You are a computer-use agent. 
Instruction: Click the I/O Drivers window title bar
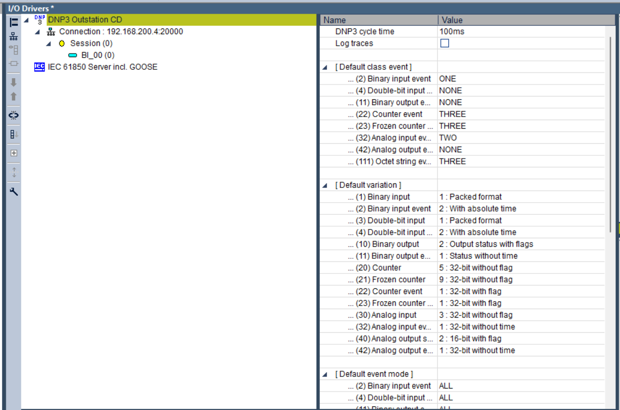[x=310, y=8]
